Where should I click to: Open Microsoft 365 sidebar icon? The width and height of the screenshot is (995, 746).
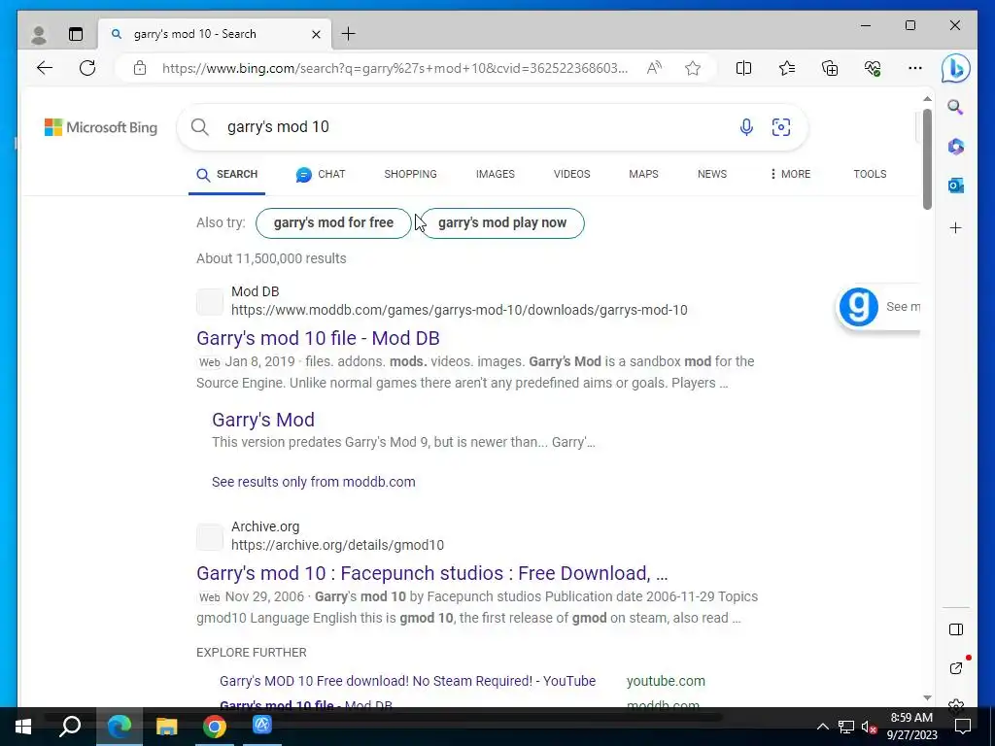click(x=956, y=147)
